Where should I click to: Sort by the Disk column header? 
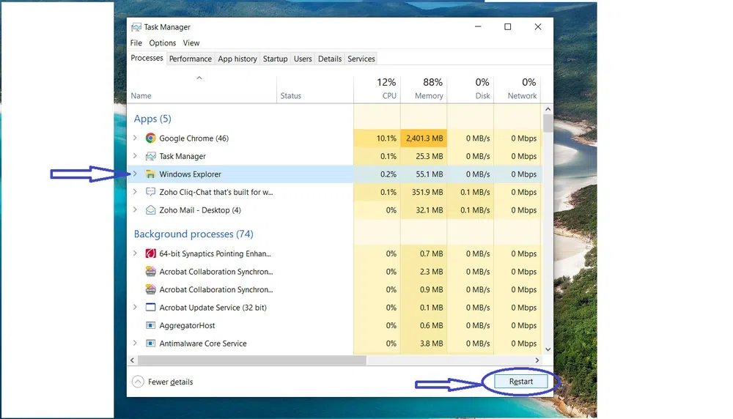tap(471, 89)
